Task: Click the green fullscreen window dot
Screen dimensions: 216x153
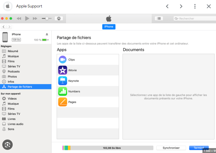Action: click(11, 18)
